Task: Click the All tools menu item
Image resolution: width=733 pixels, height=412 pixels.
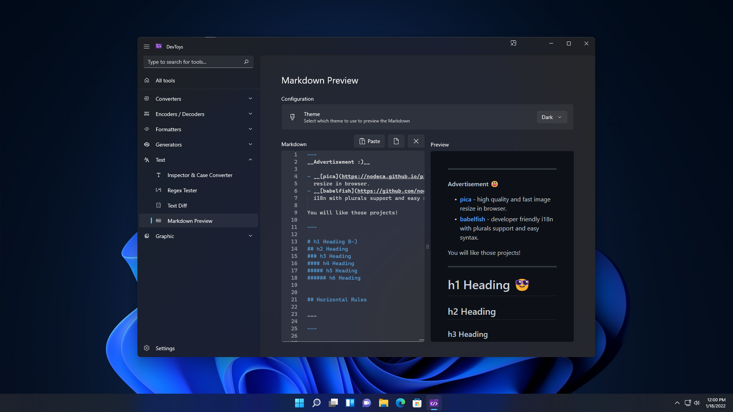Action: pos(165,80)
